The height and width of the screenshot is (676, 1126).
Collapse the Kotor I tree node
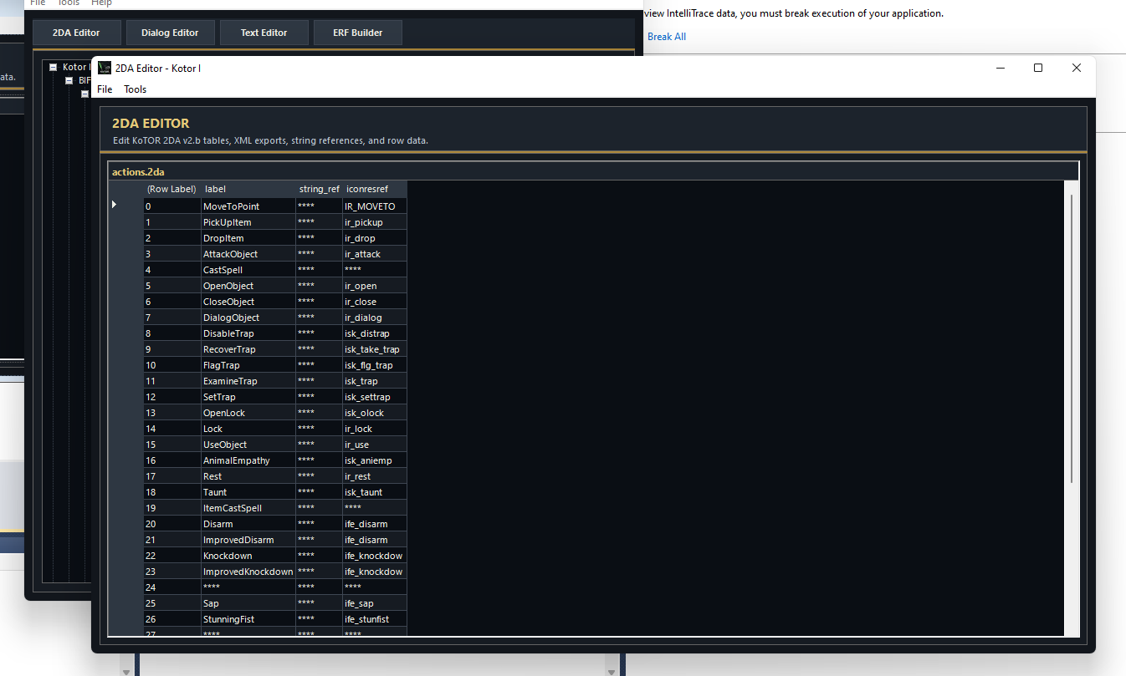53,67
